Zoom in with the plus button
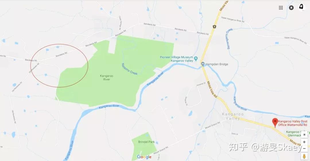The image size is (310, 161). pos(304,142)
